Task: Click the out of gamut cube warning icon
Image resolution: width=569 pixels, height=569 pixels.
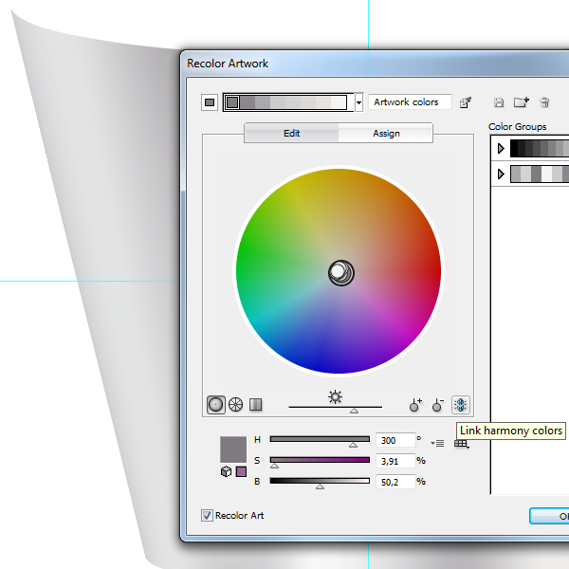Action: pyautogui.click(x=226, y=471)
